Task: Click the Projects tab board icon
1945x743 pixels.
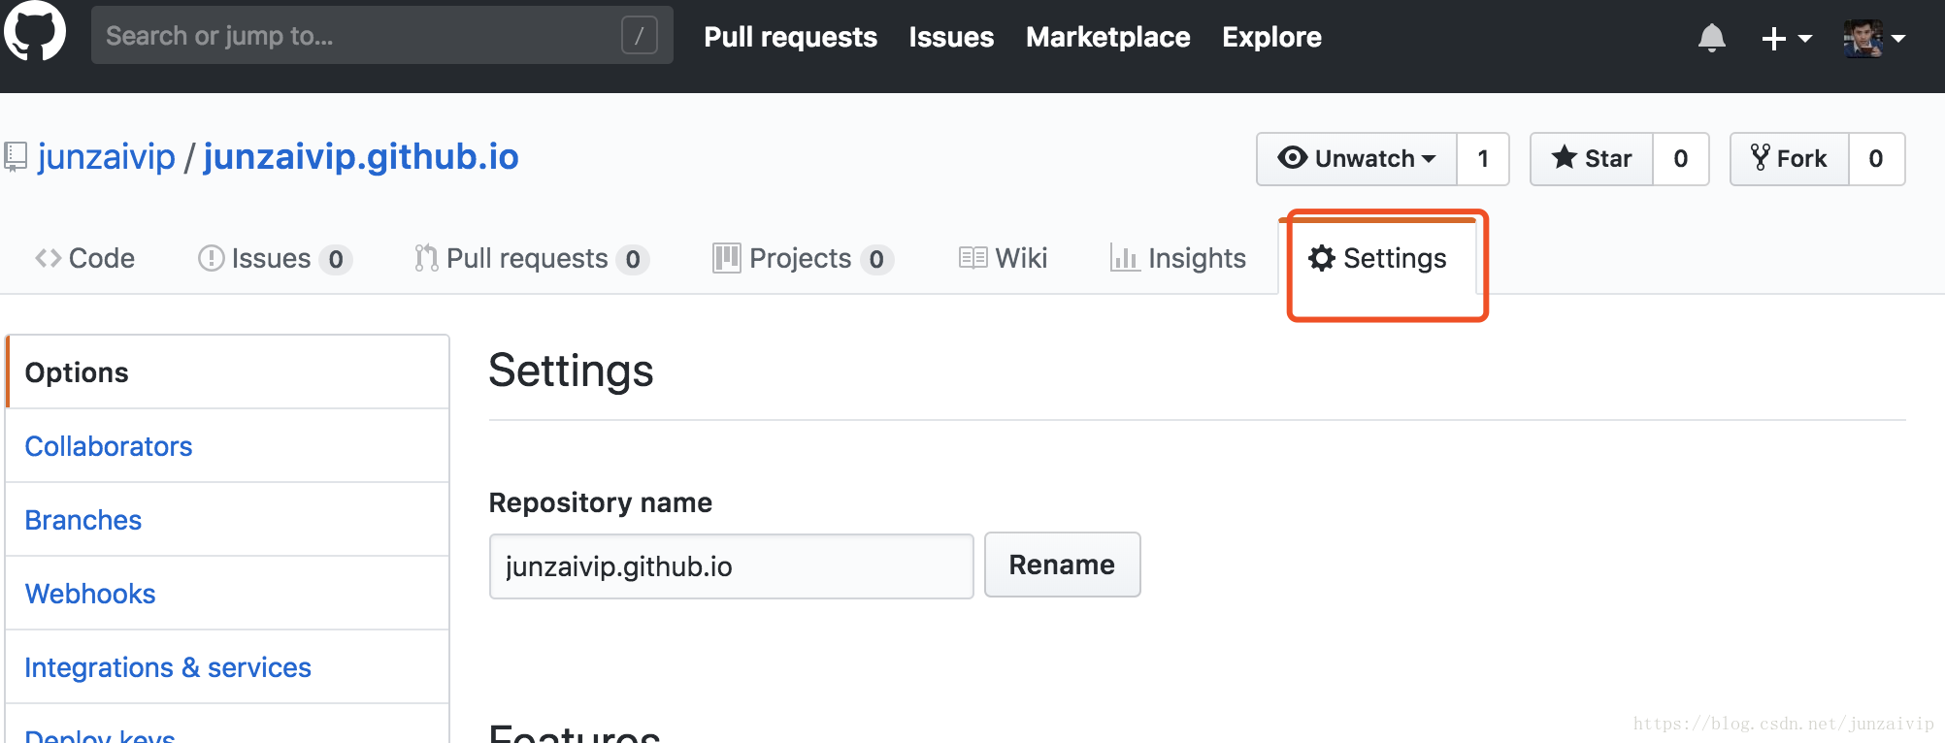Action: (x=727, y=258)
